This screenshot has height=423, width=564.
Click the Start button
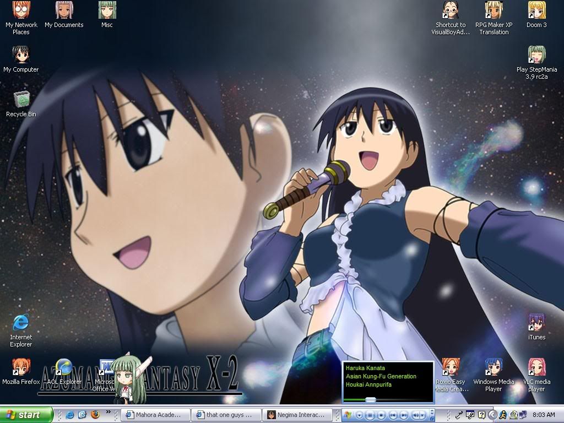click(26, 415)
